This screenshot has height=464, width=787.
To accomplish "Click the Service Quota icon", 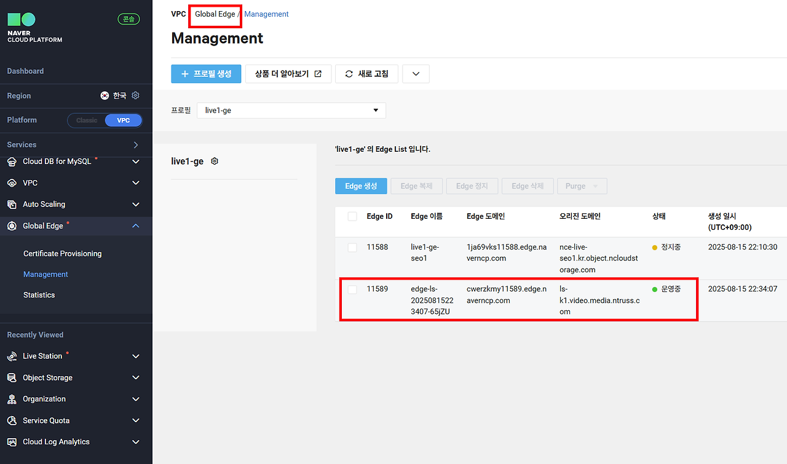I will click(12, 421).
